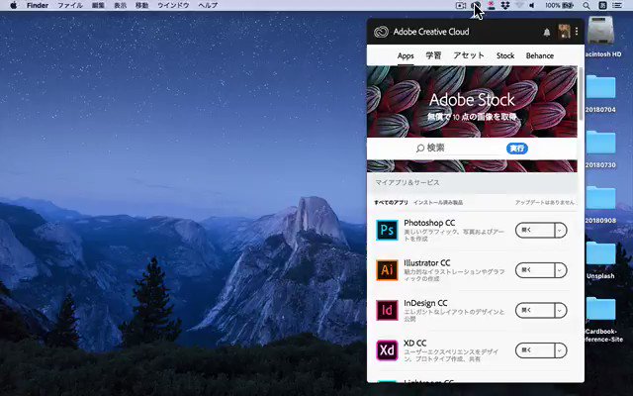
Task: Switch to the アセット tab
Action: [469, 55]
